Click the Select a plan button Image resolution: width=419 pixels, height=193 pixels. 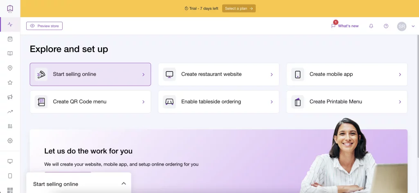(239, 9)
